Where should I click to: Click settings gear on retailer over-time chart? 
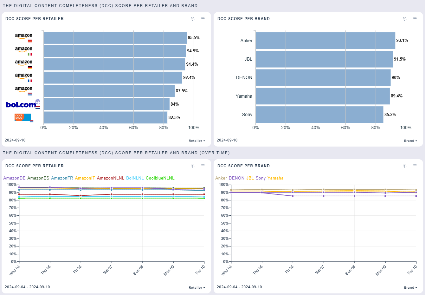(192, 166)
